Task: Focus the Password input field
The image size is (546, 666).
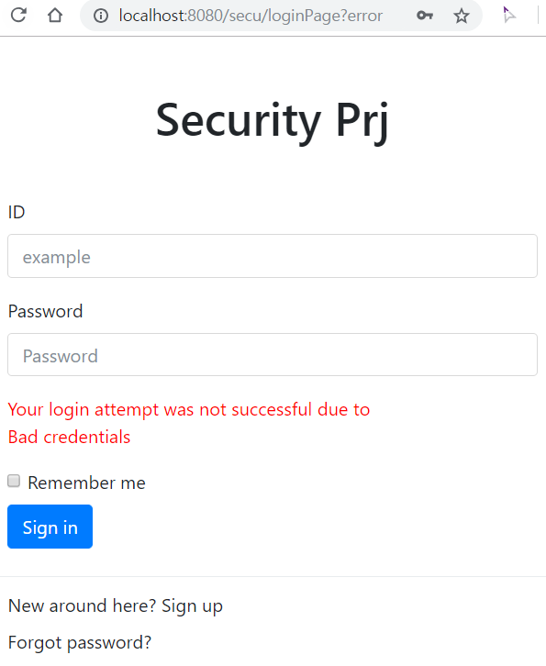Action: pos(273,355)
